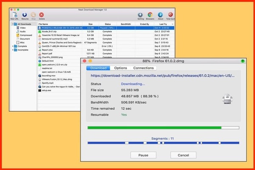255x170 pixels.
Task: Select the Queen, Prince Charles download row
Action: (x=106, y=42)
